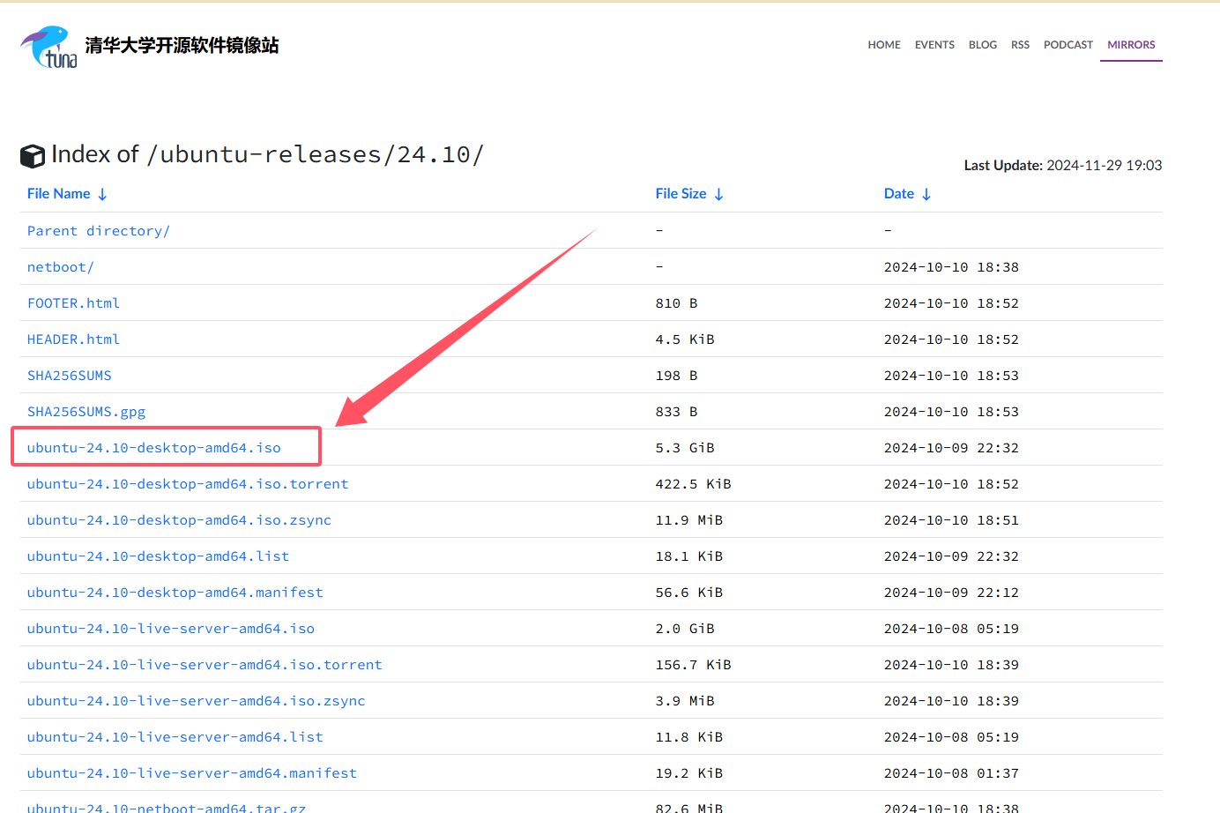Download ubuntu-24.10-live-server-amd64.iso
Image resolution: width=1220 pixels, height=813 pixels.
[x=171, y=629]
